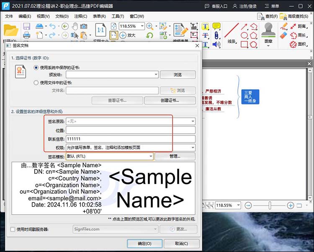Click the bottom zoom in plus button
Screen dimensions: 314x252
click(x=291, y=205)
